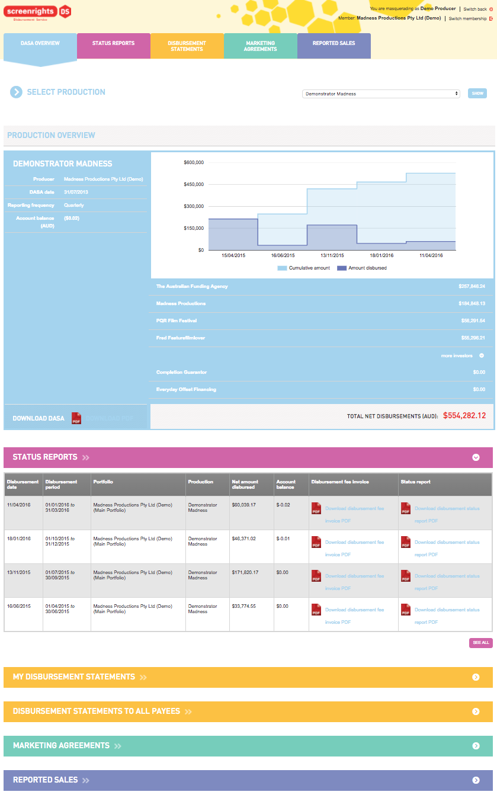The height and width of the screenshot is (795, 497).
Task: Open the Disbursement Statements tab
Action: pos(187,46)
